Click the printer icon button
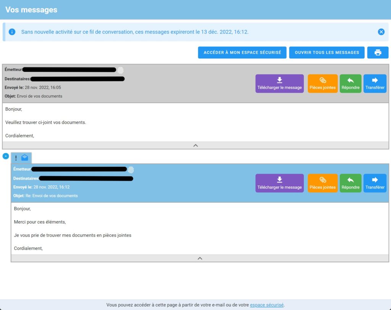Screen dimensions: 391x310 point(378,53)
